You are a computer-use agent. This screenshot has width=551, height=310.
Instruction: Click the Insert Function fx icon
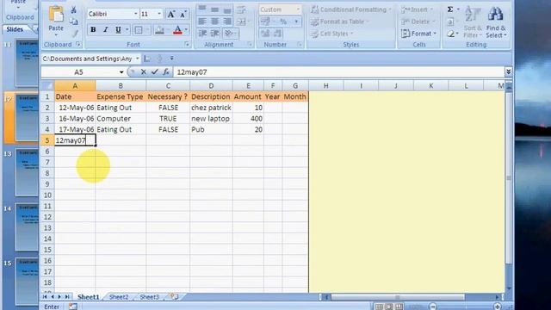[166, 71]
